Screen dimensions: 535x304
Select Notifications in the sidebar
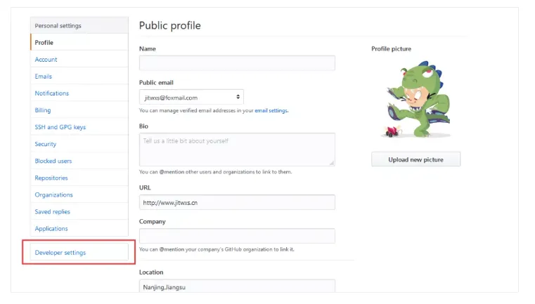coord(52,93)
